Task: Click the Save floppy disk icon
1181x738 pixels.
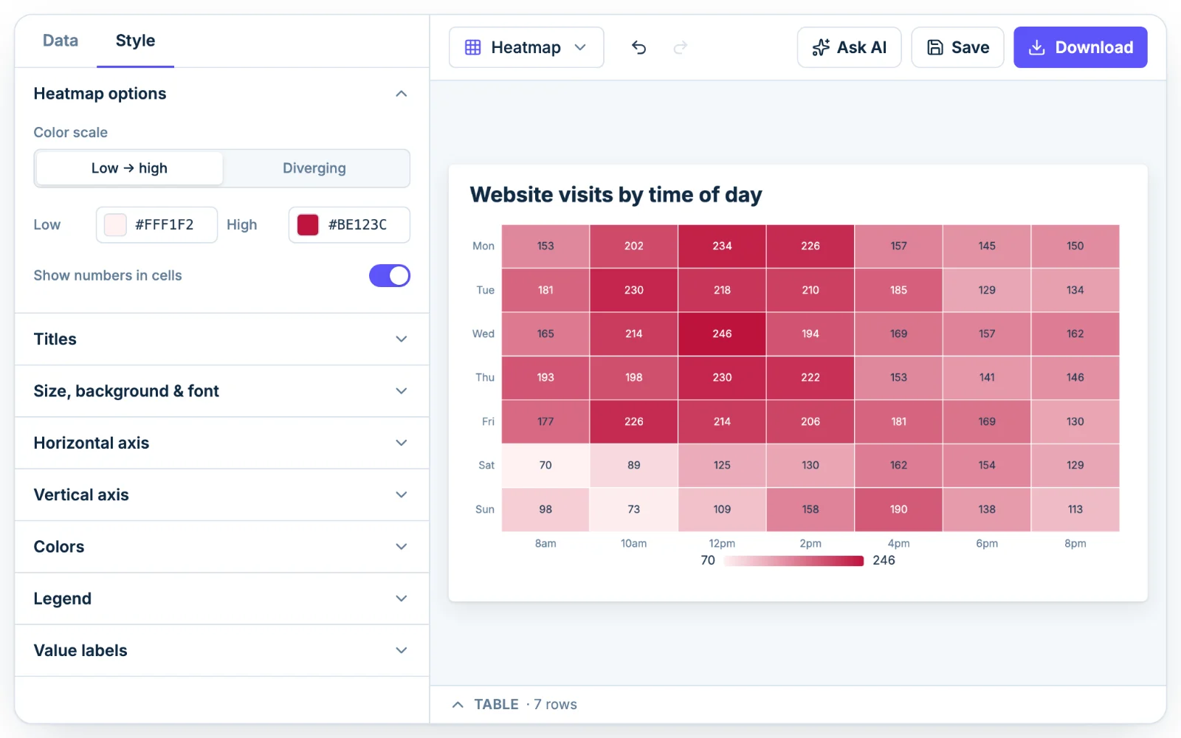Action: tap(935, 47)
